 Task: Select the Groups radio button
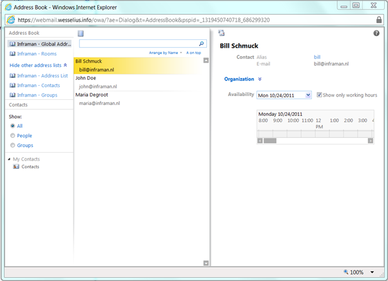point(13,146)
